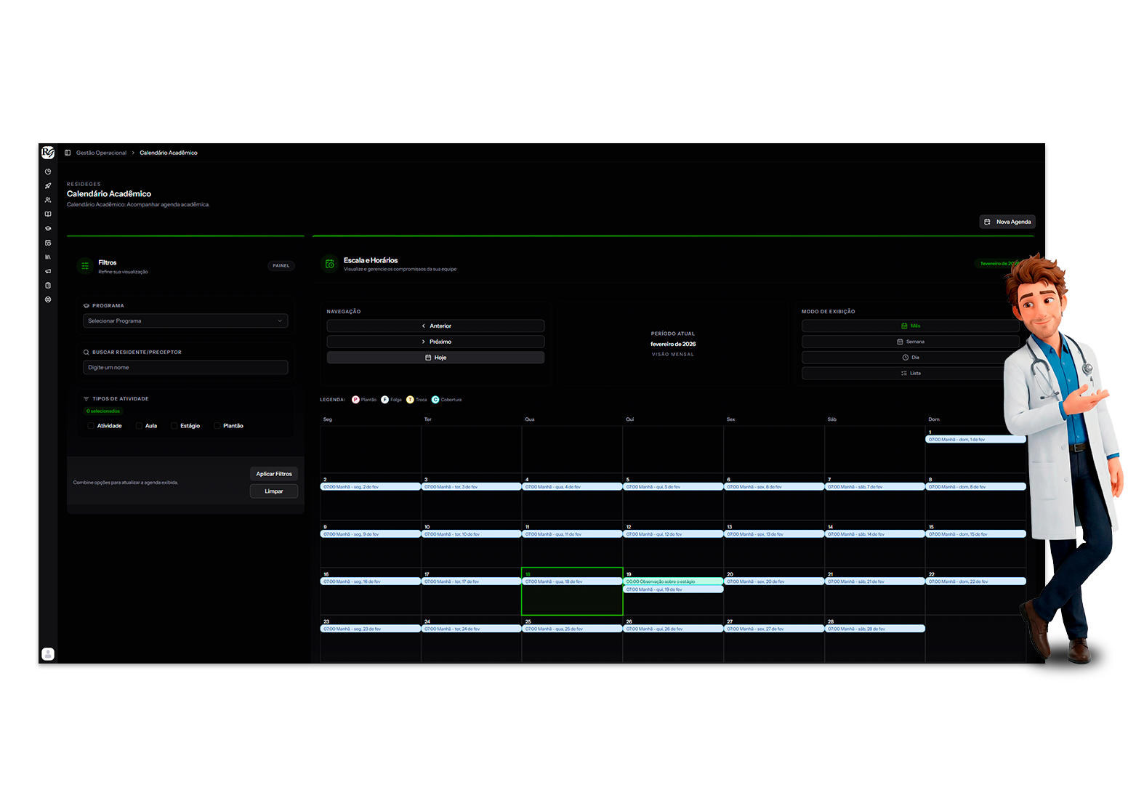Open the rocket icon in the sidebar
The width and height of the screenshot is (1128, 785).
point(48,186)
